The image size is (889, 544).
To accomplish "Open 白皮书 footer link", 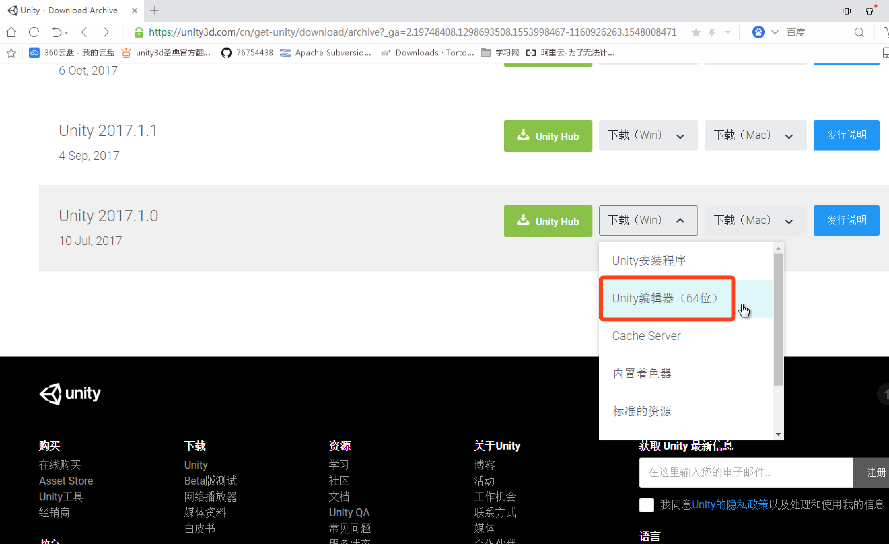I will 199,528.
